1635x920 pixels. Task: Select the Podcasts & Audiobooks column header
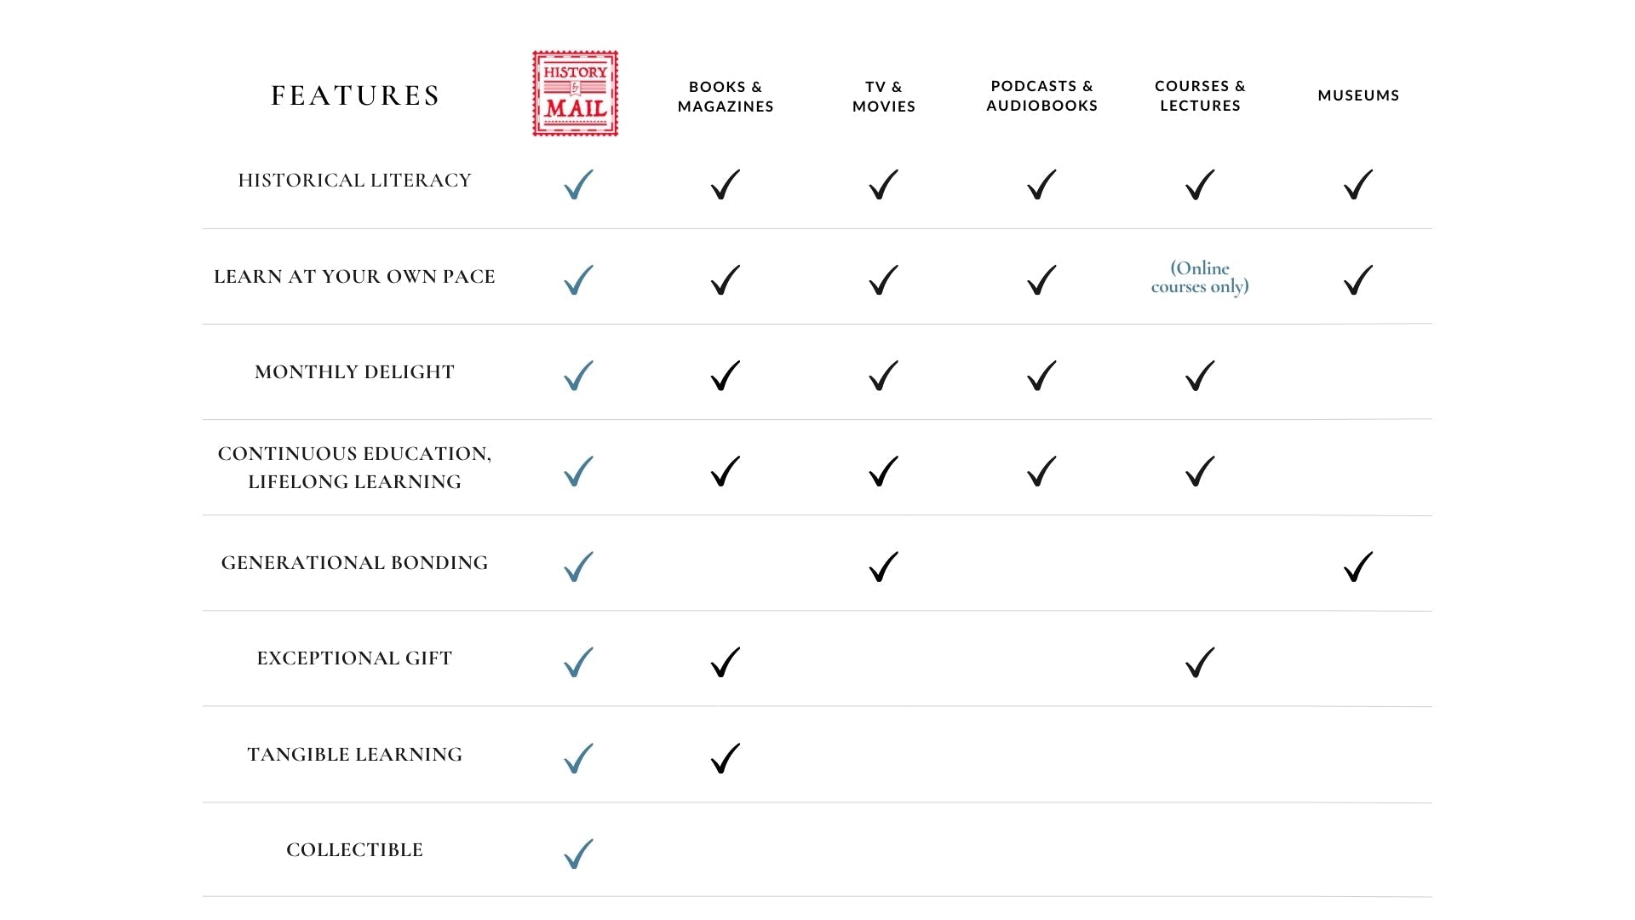pyautogui.click(x=1041, y=95)
